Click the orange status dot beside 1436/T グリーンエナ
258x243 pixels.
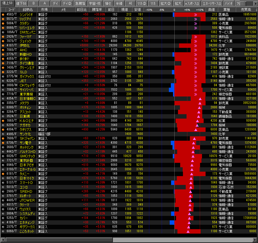[x=3, y=68]
